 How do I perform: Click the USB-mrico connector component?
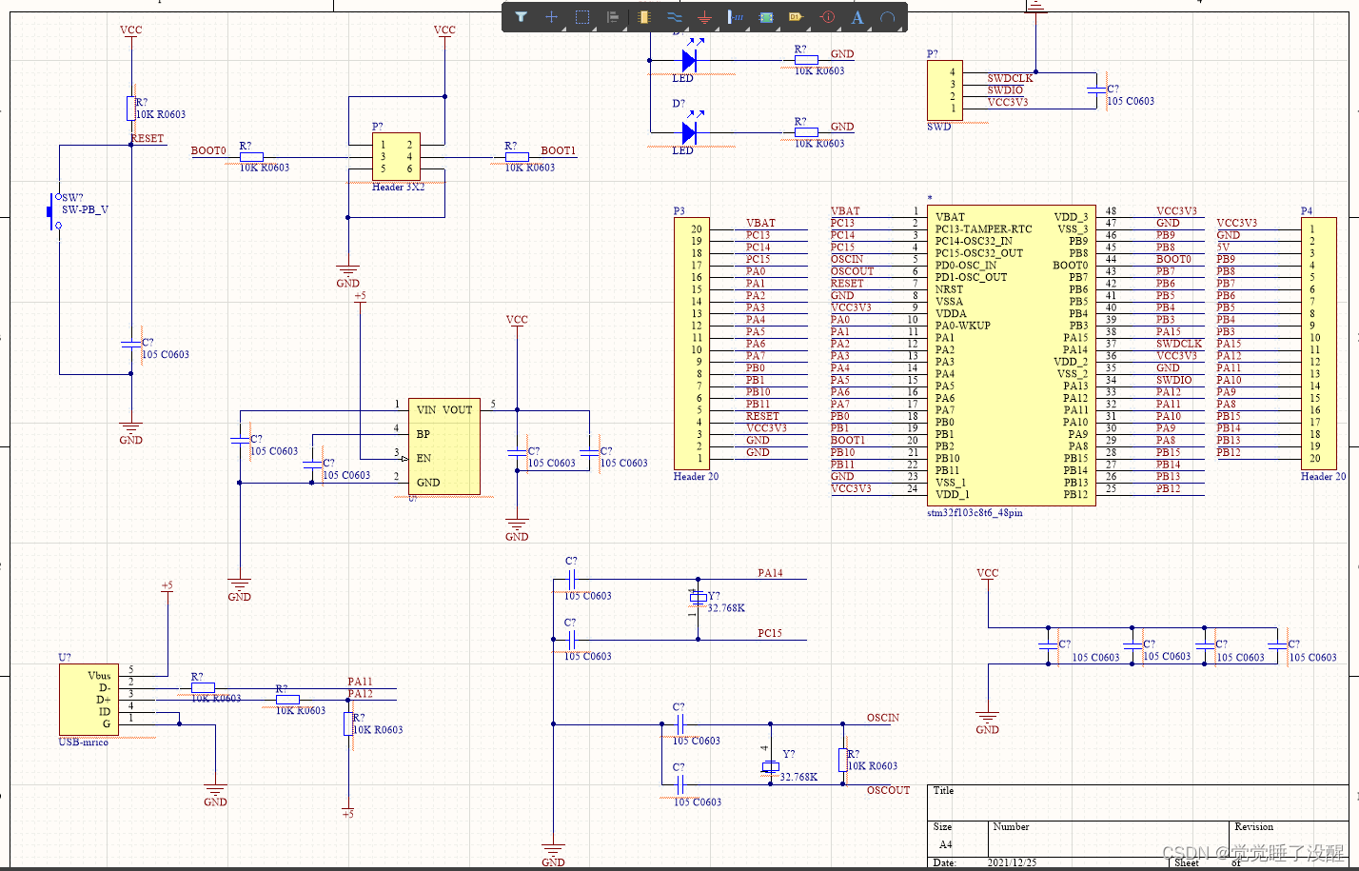(x=89, y=700)
